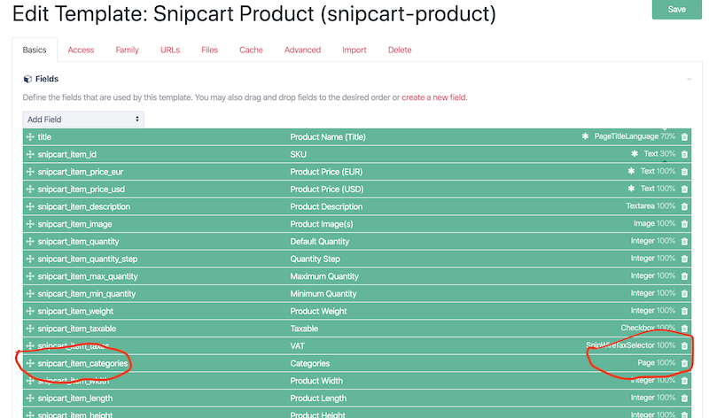This screenshot has height=418, width=709.
Task: Open the snipcart_item_price_eur field row
Action: tap(357, 172)
